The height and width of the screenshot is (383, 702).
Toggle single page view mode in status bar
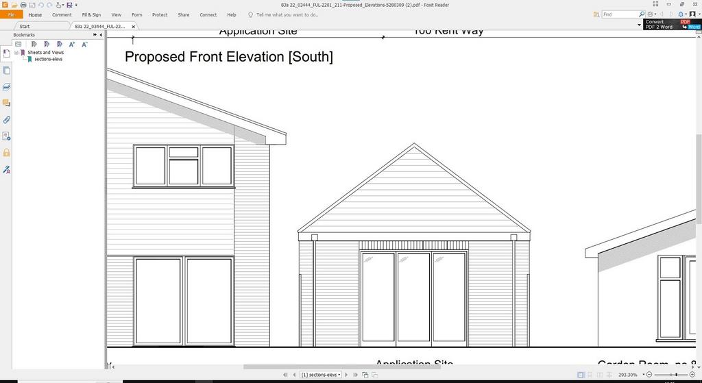coord(581,375)
